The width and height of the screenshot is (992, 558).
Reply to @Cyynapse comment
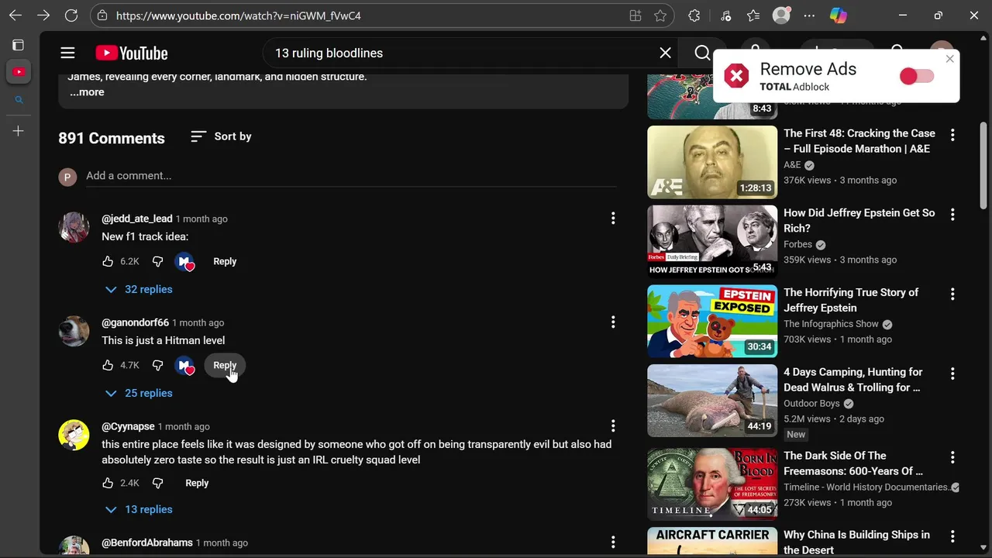[197, 483]
